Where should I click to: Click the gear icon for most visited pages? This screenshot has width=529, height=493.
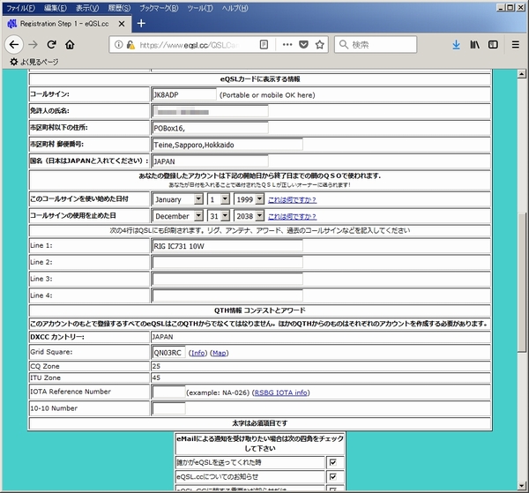pos(13,62)
